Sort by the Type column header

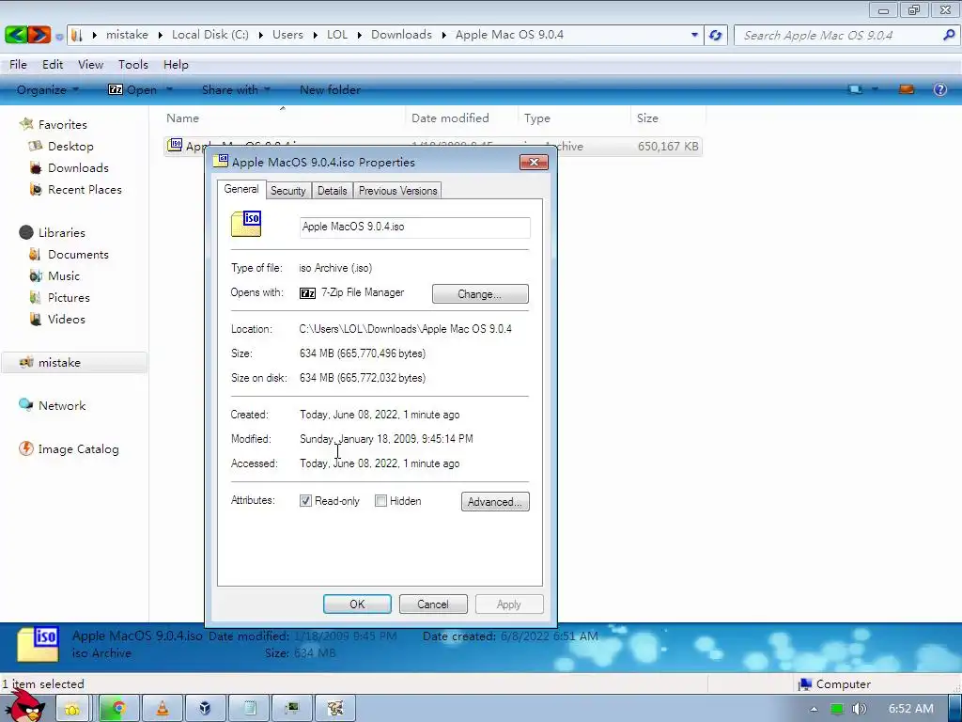[536, 118]
